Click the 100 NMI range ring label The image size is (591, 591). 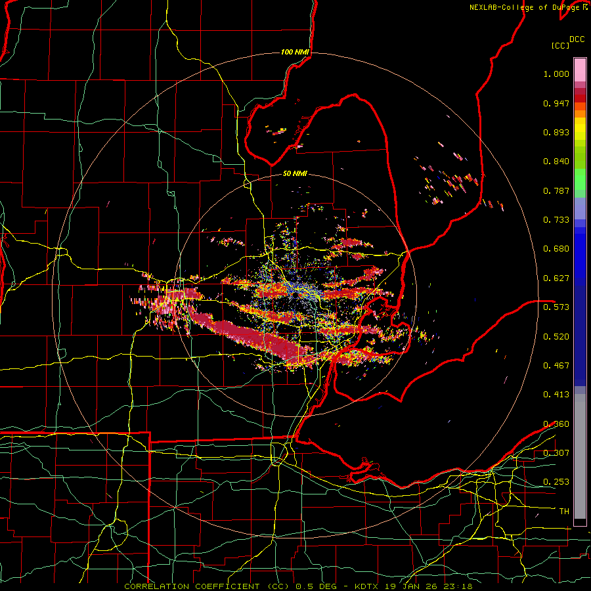[x=295, y=52]
